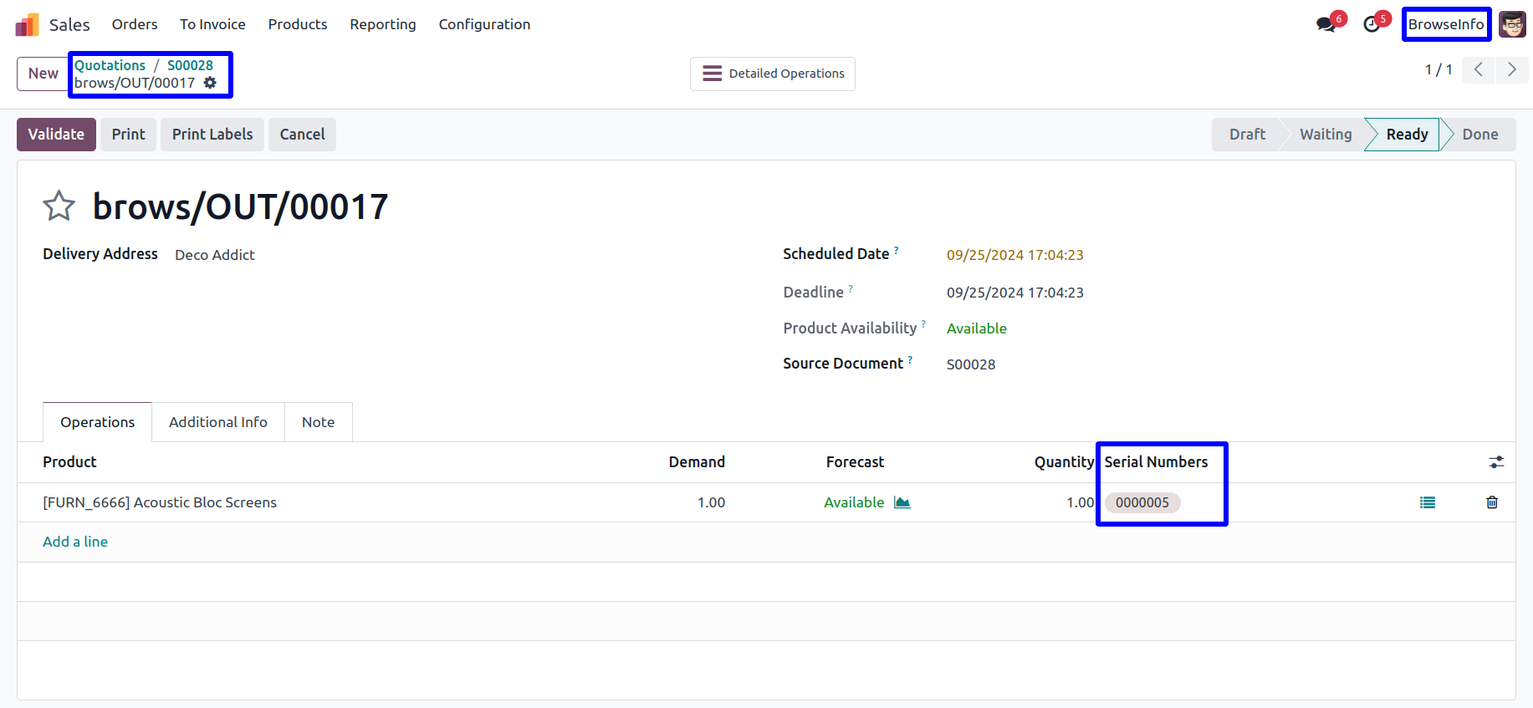This screenshot has height=708, width=1533.
Task: Open the Detailed Operations smart button
Action: pyautogui.click(x=773, y=74)
